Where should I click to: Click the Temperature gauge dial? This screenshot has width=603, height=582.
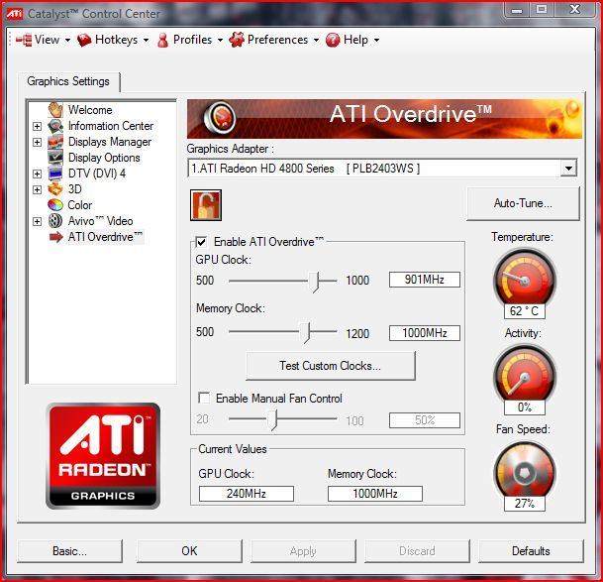(524, 278)
